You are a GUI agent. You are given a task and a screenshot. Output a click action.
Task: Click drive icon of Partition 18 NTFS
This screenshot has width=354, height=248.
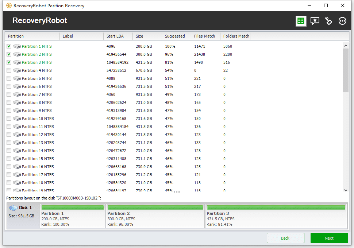tap(17, 183)
